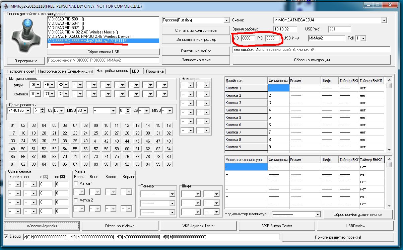Click Считать из файла button
This screenshot has width=403, height=250.
click(196, 51)
